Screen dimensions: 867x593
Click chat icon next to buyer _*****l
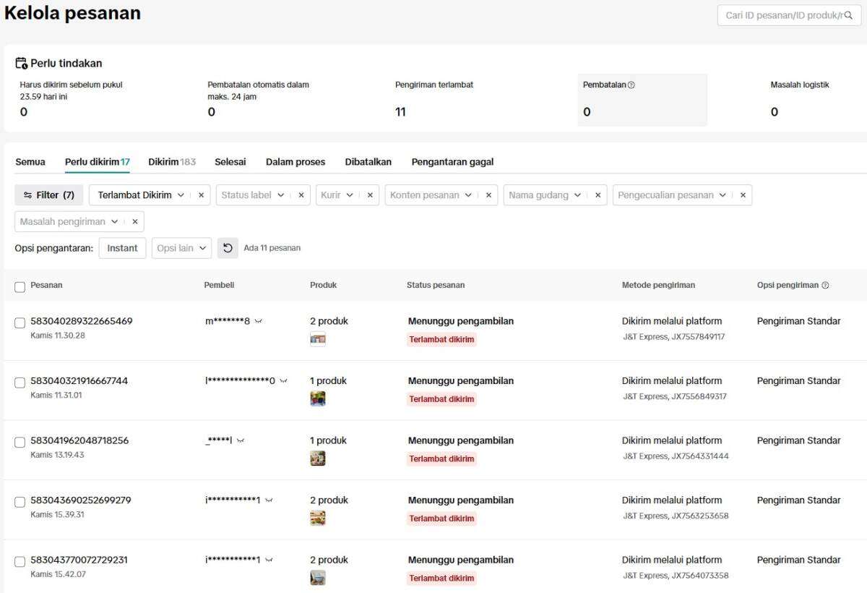tap(241, 440)
